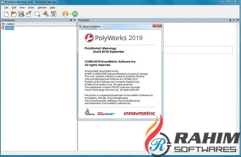Click the "About PolyWorks" title text
241x157 pixels.
[92, 26]
